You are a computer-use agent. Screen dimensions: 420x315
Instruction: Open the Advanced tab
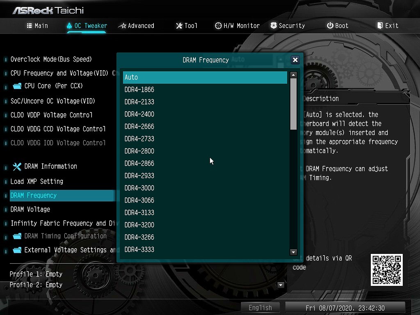click(136, 26)
